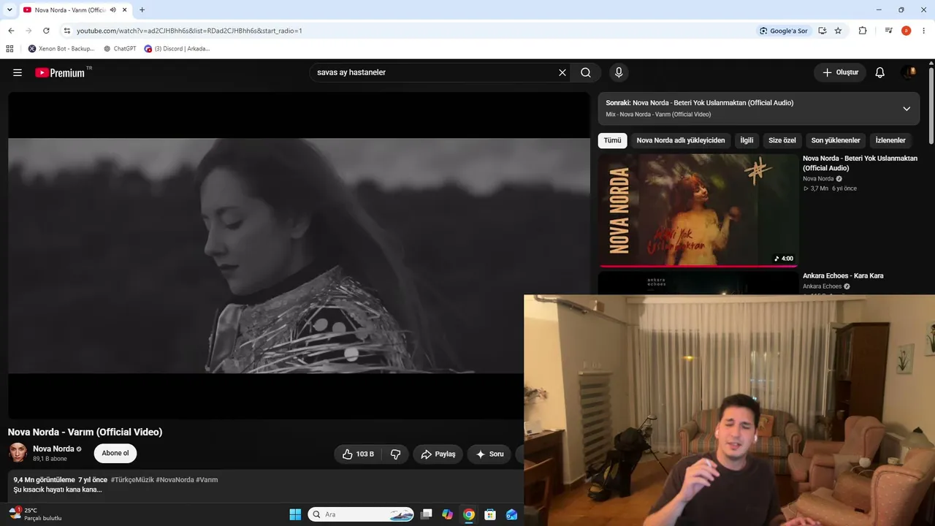View site information icon in address bar

pos(66,31)
